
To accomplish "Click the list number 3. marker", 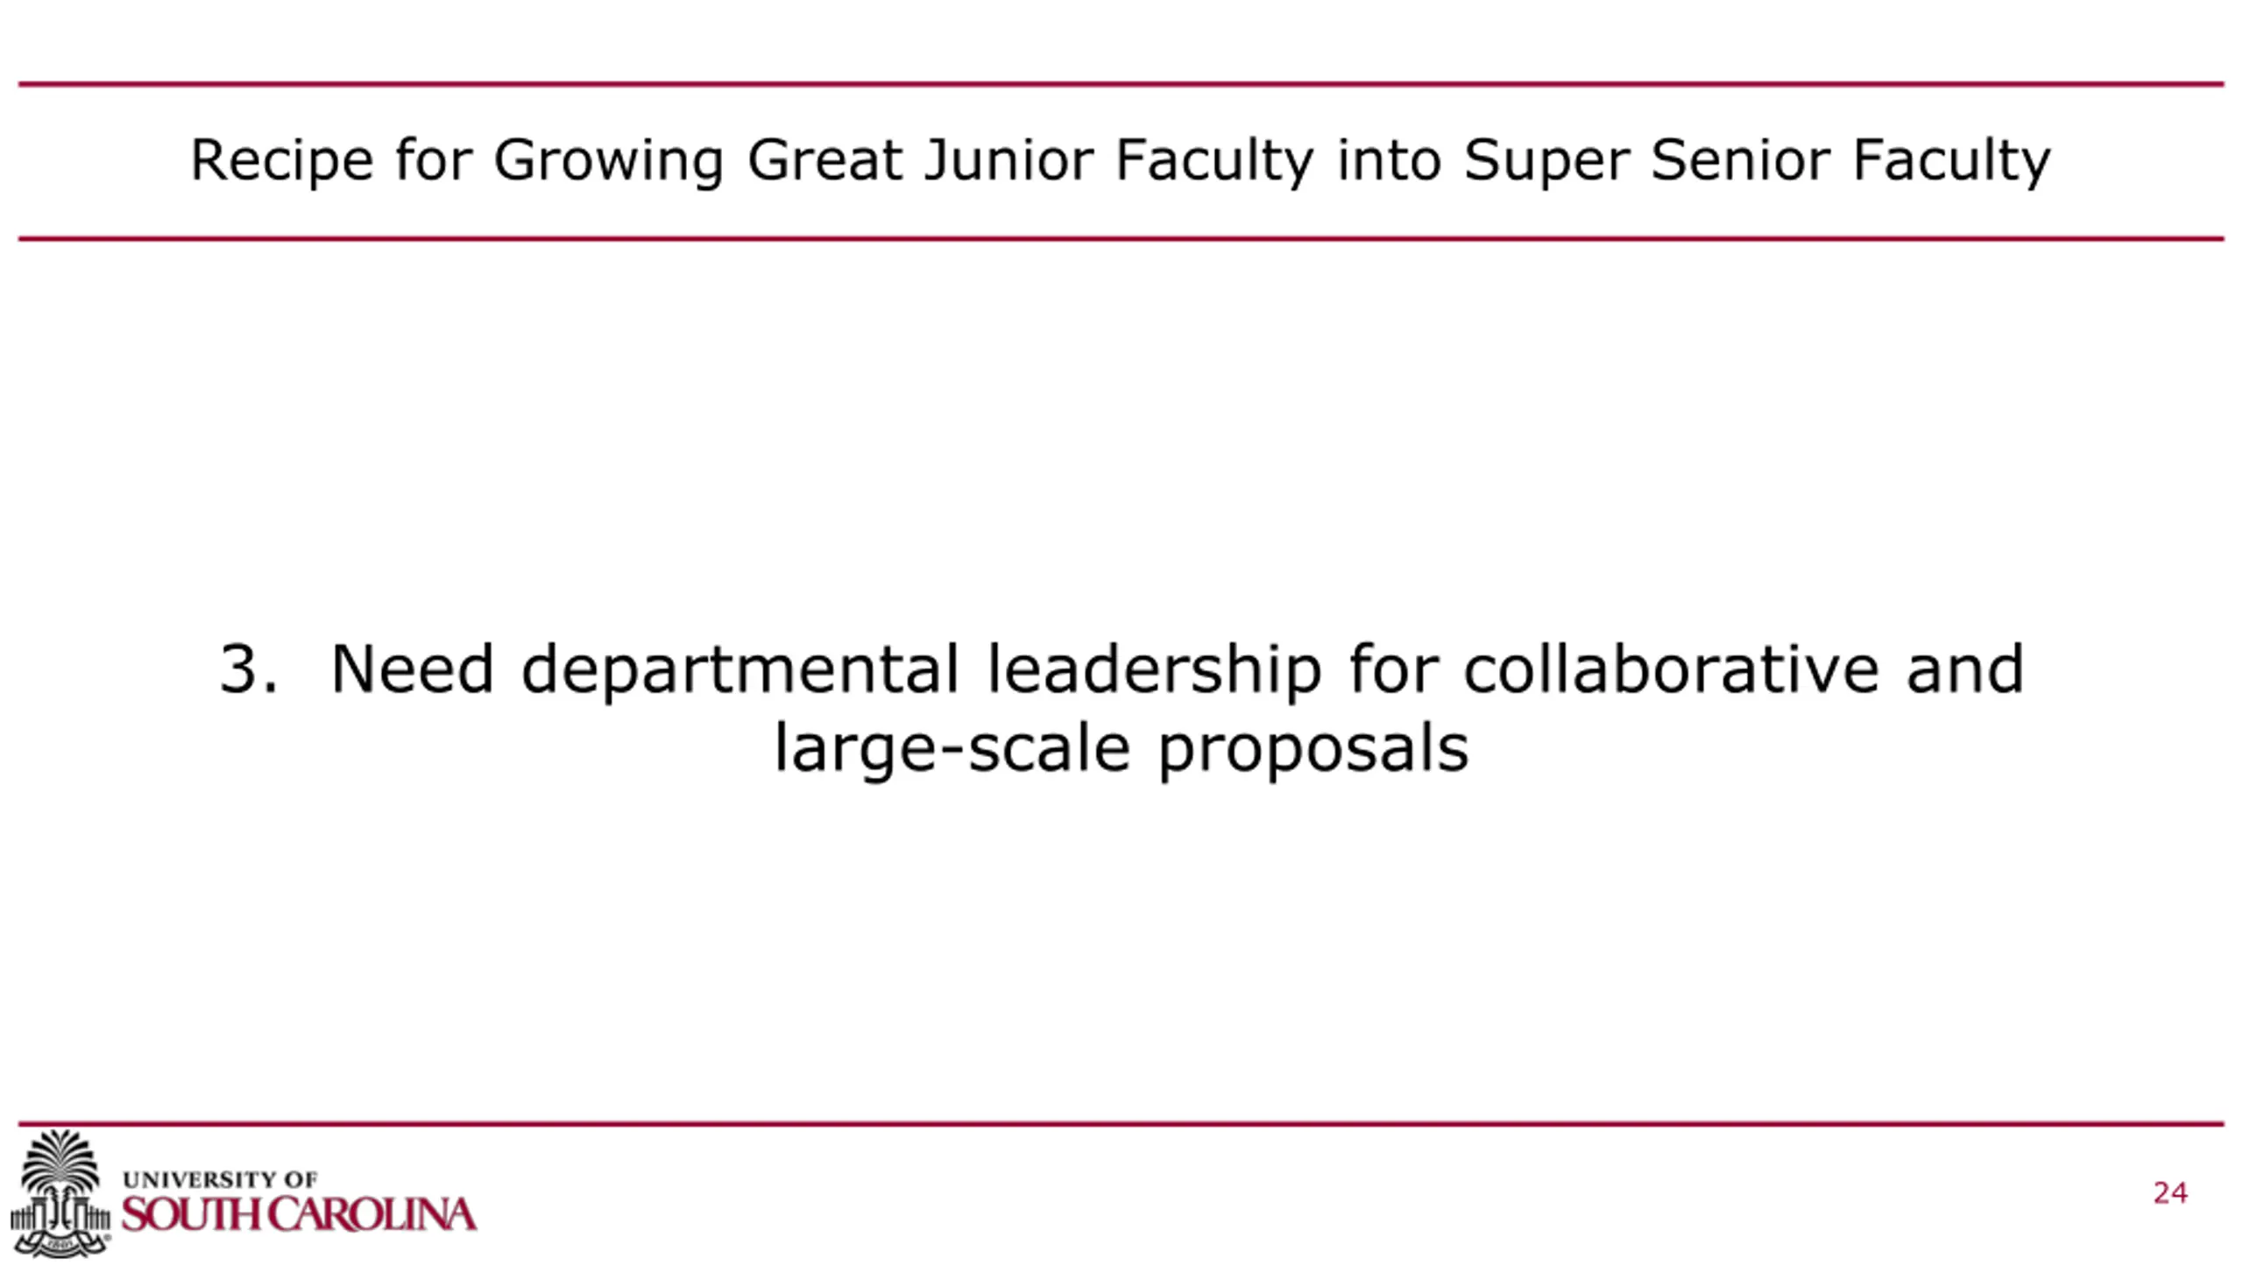I will pyautogui.click(x=249, y=669).
